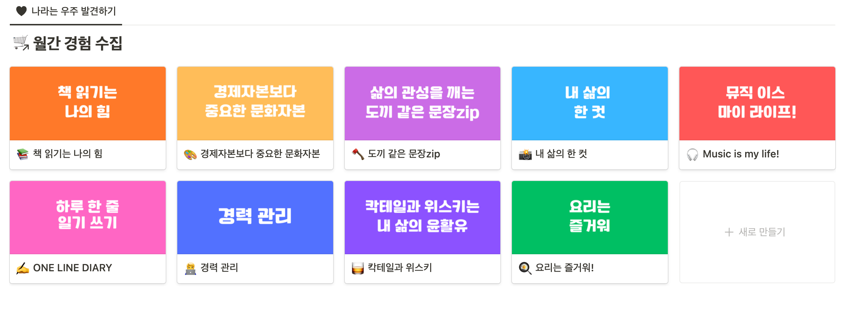Click the frying pan cooking icon
This screenshot has width=848, height=309.
525,268
